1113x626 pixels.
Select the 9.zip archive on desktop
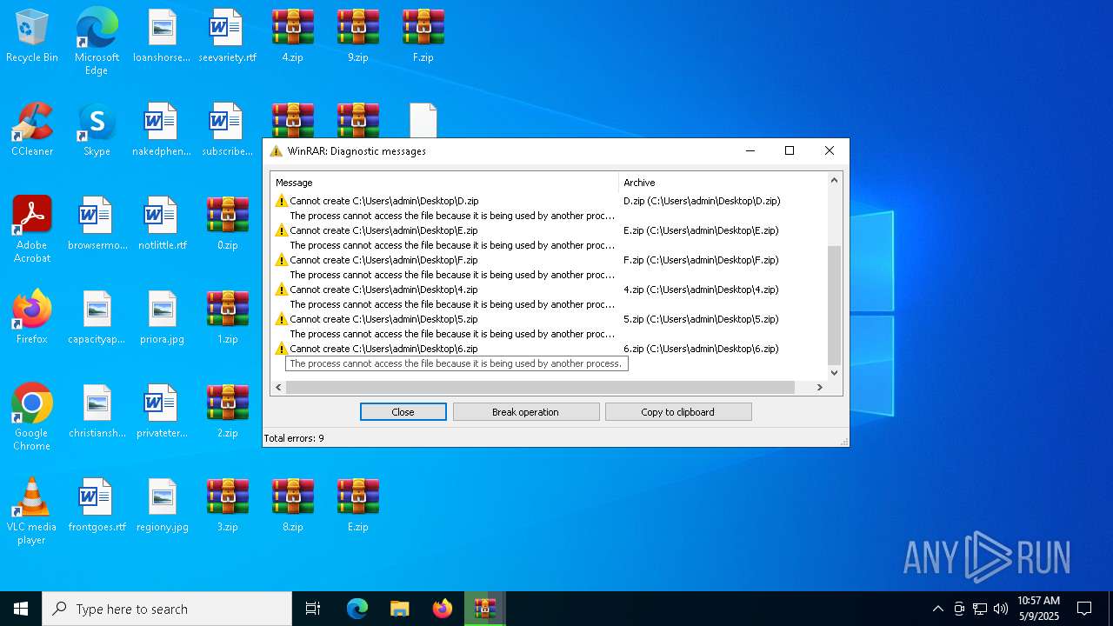(357, 37)
